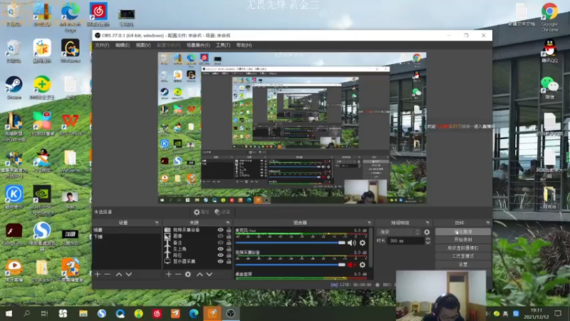
Task: Click the audio mixer vertical scrollbar
Action: [370, 248]
